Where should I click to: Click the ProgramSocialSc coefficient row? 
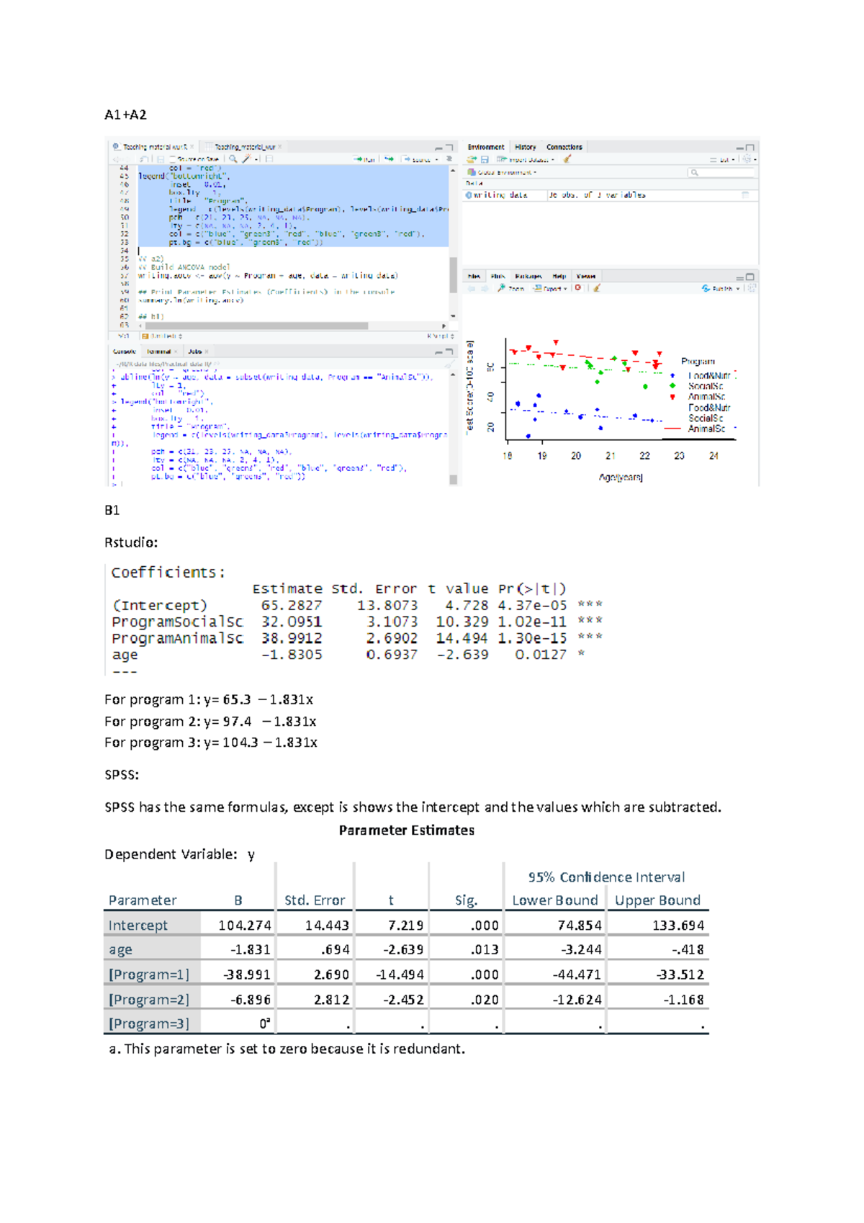[x=356, y=622]
